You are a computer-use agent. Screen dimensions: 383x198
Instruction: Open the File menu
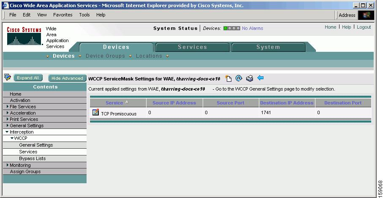[13, 15]
